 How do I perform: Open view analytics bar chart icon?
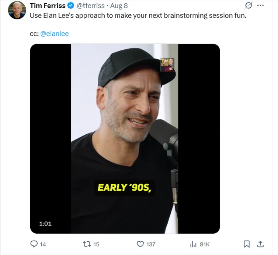[193, 244]
